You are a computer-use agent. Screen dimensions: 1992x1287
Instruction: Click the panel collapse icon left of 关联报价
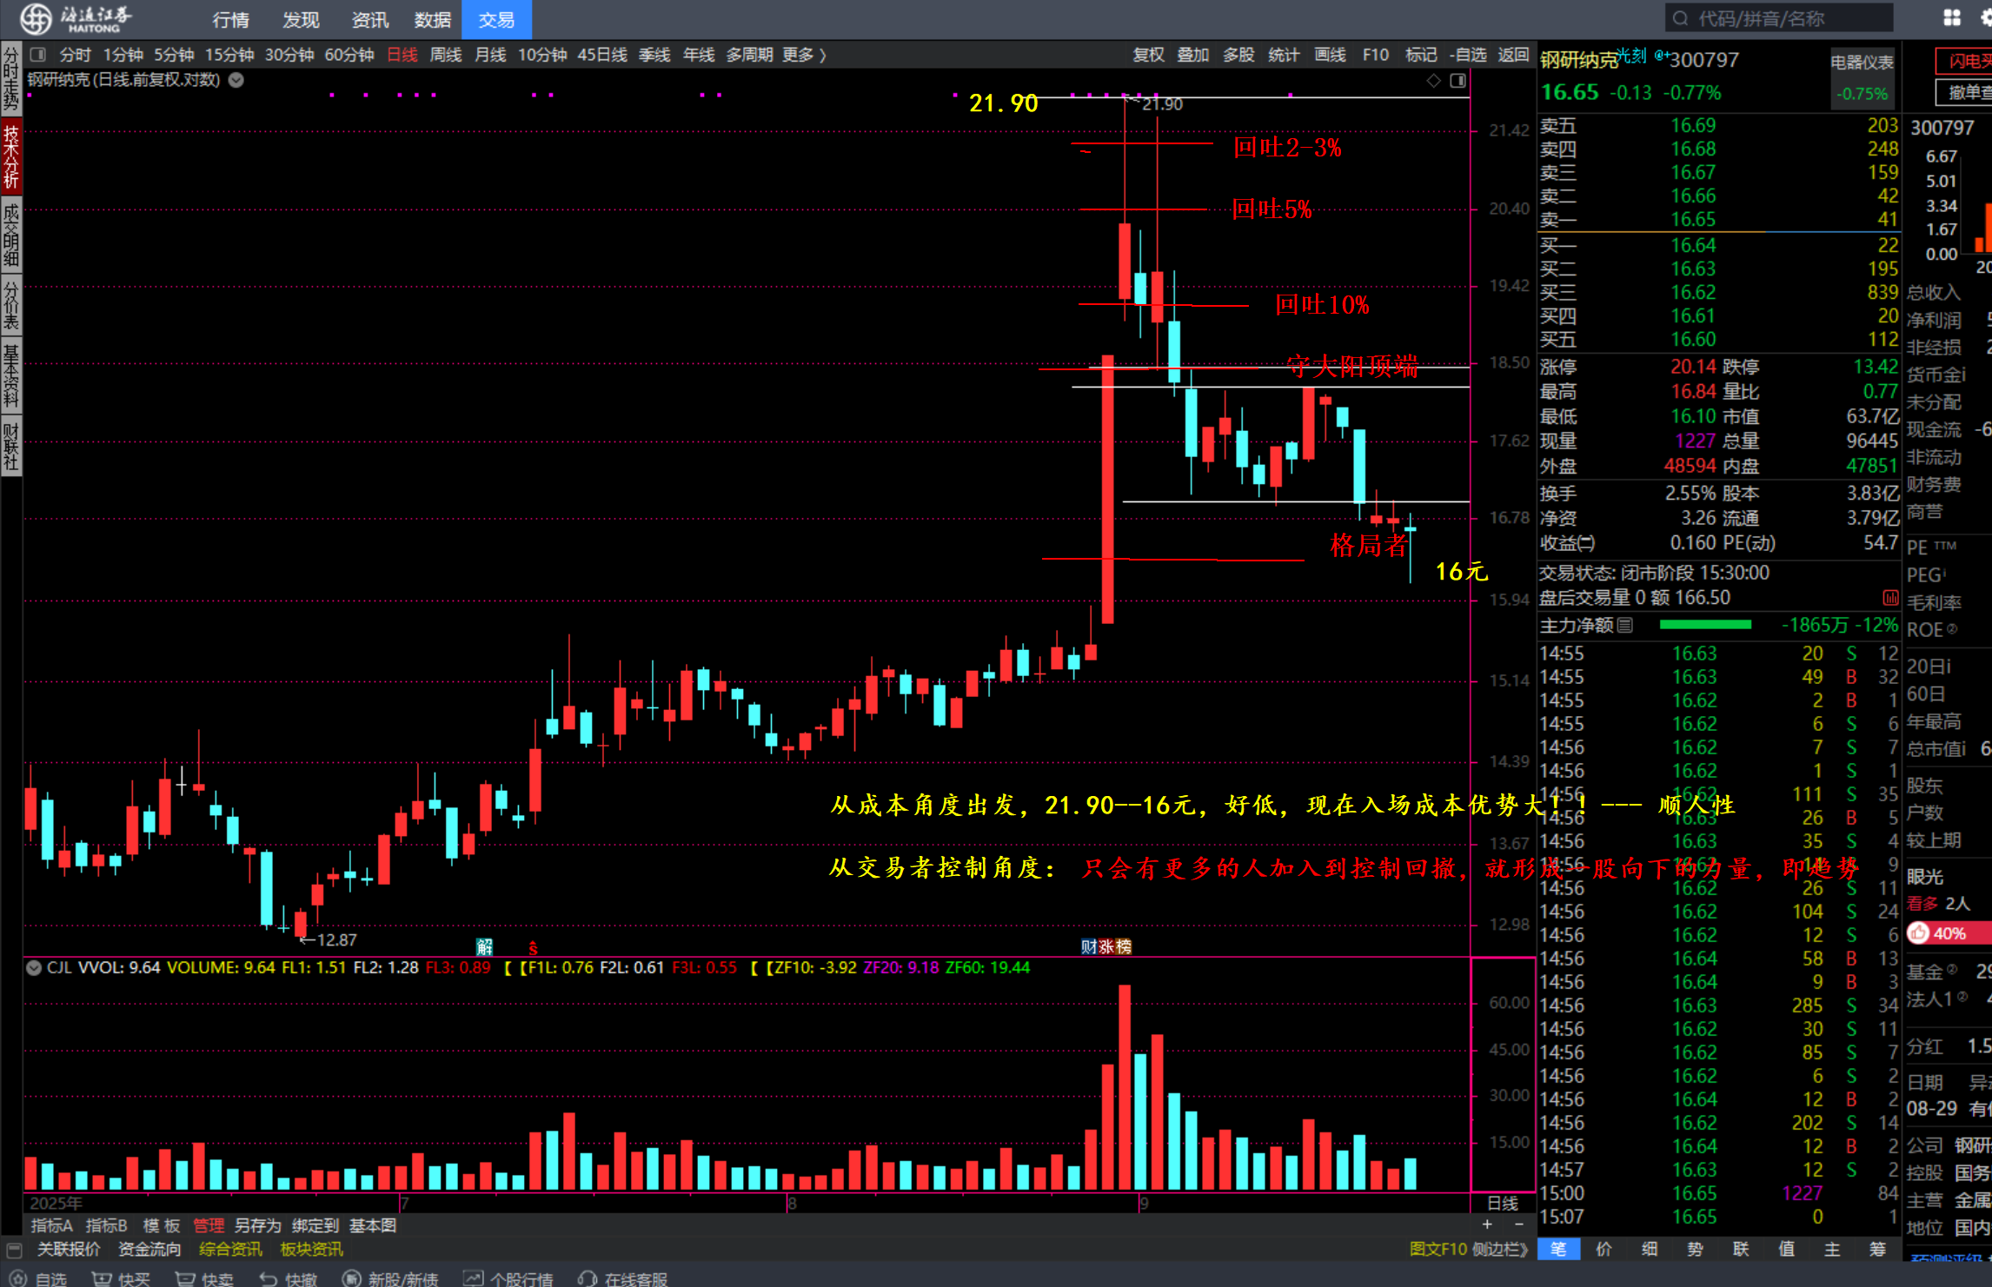click(x=14, y=1250)
